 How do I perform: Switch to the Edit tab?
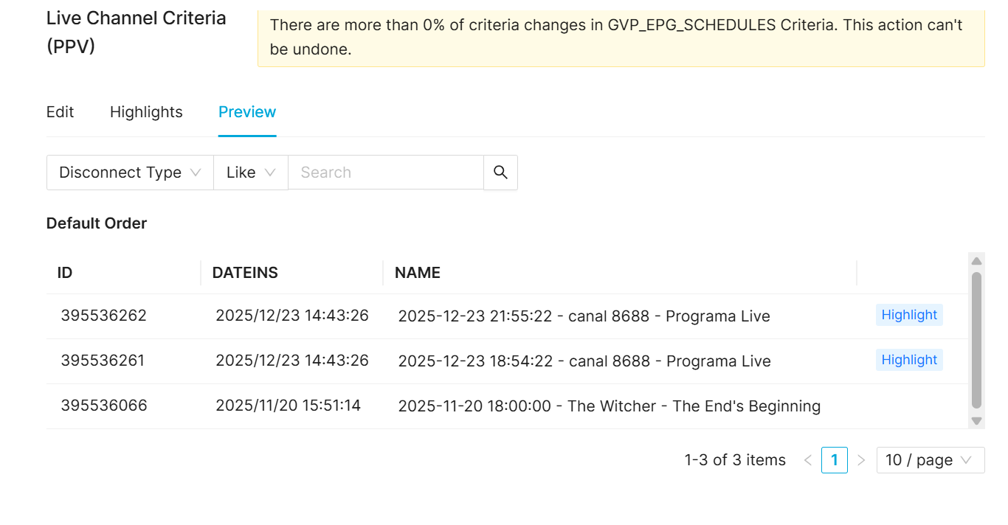pyautogui.click(x=61, y=112)
